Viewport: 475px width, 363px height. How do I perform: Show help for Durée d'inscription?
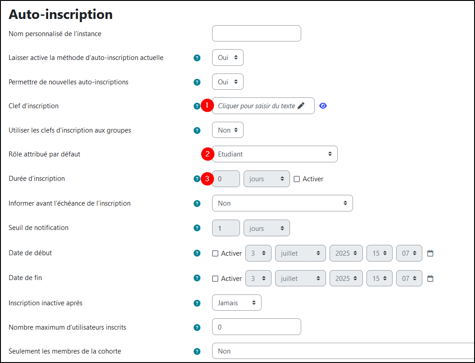pos(197,179)
